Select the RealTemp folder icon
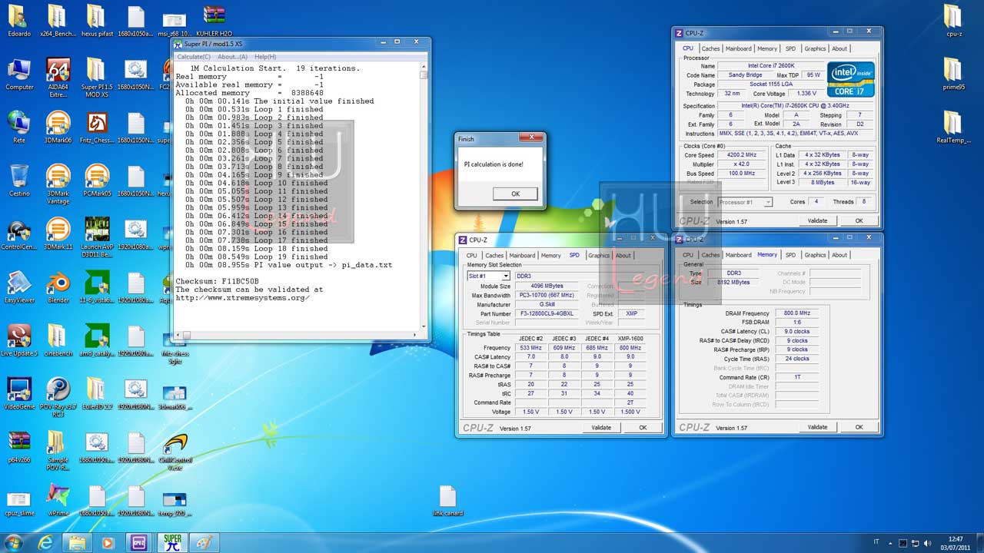This screenshot has width=984, height=553. pyautogui.click(x=952, y=127)
